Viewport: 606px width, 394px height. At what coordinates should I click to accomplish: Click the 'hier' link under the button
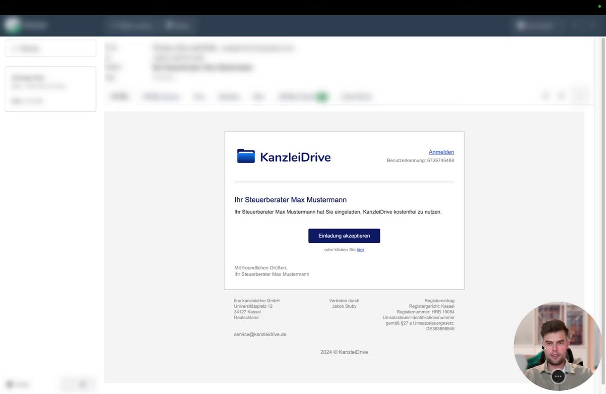360,250
